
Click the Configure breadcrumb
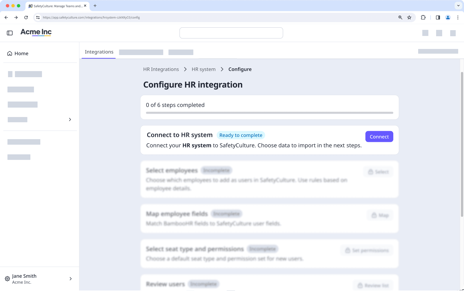(240, 69)
